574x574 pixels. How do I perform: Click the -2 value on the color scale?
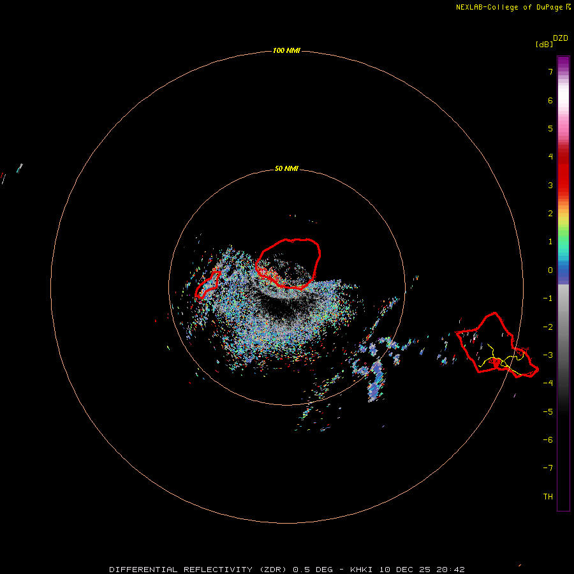coord(548,327)
